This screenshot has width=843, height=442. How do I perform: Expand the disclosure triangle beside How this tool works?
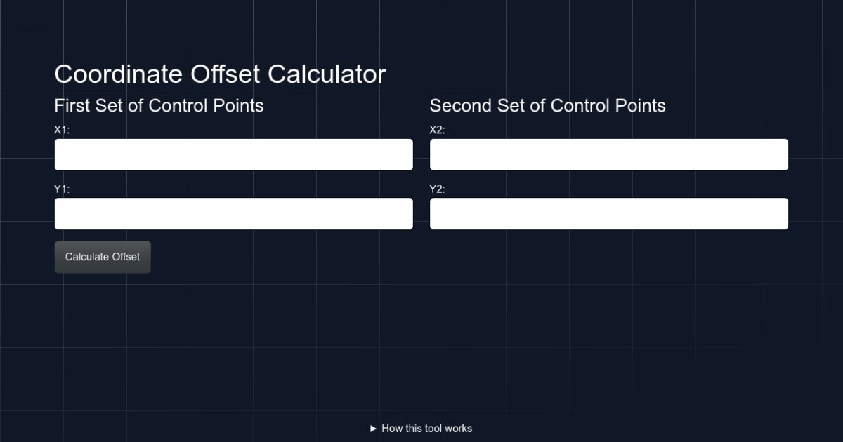[374, 429]
